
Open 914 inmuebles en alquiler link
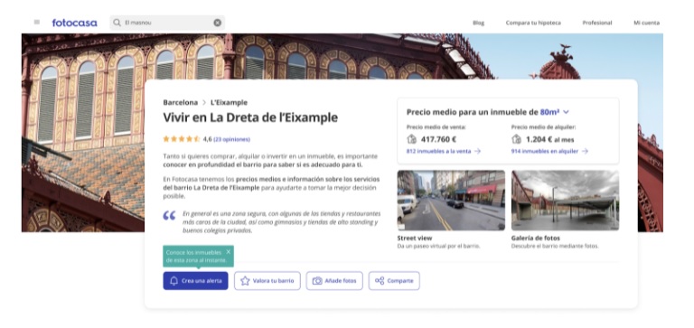pos(549,151)
